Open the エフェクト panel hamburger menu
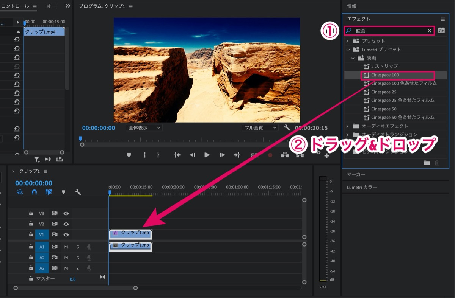455x298 pixels. coord(443,19)
